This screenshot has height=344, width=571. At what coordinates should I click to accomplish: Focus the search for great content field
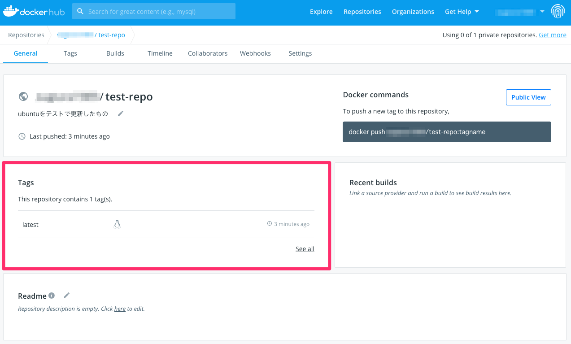click(x=154, y=11)
